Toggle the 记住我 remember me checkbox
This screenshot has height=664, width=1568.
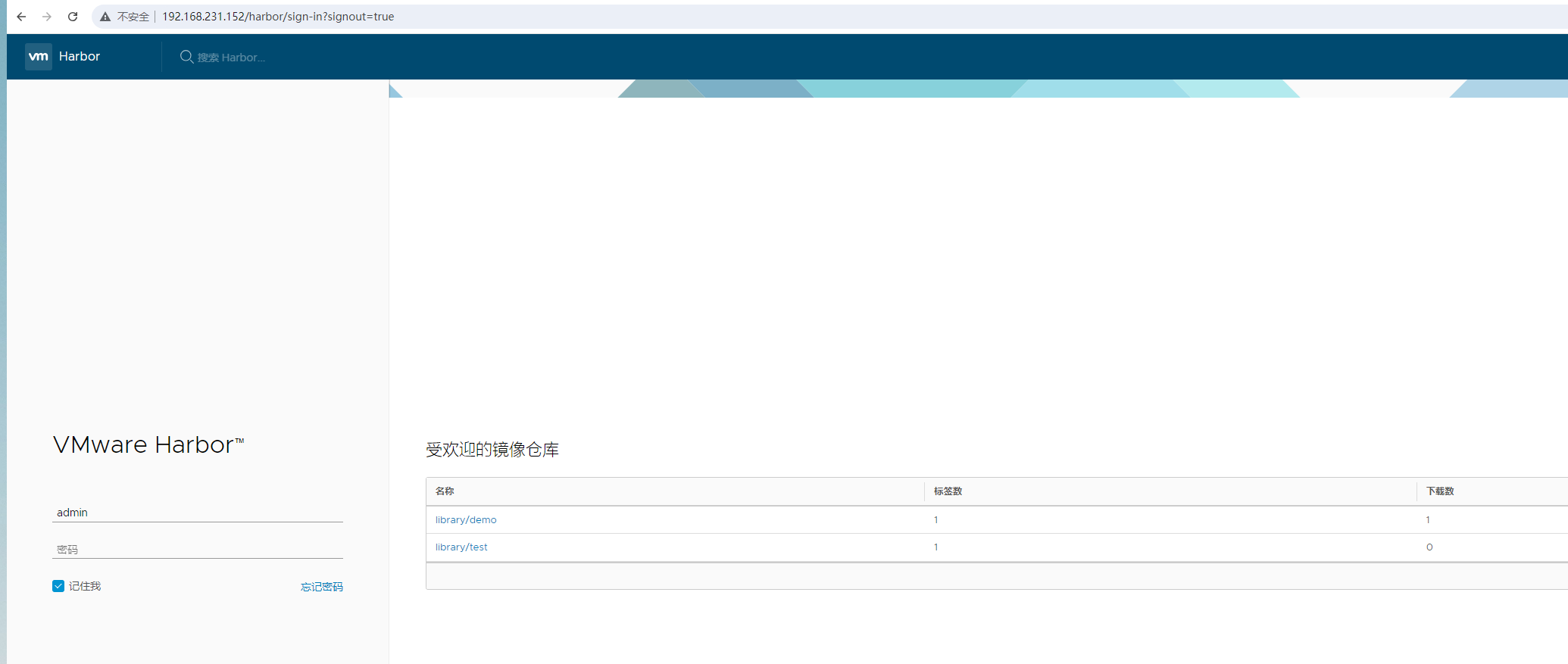click(x=58, y=586)
